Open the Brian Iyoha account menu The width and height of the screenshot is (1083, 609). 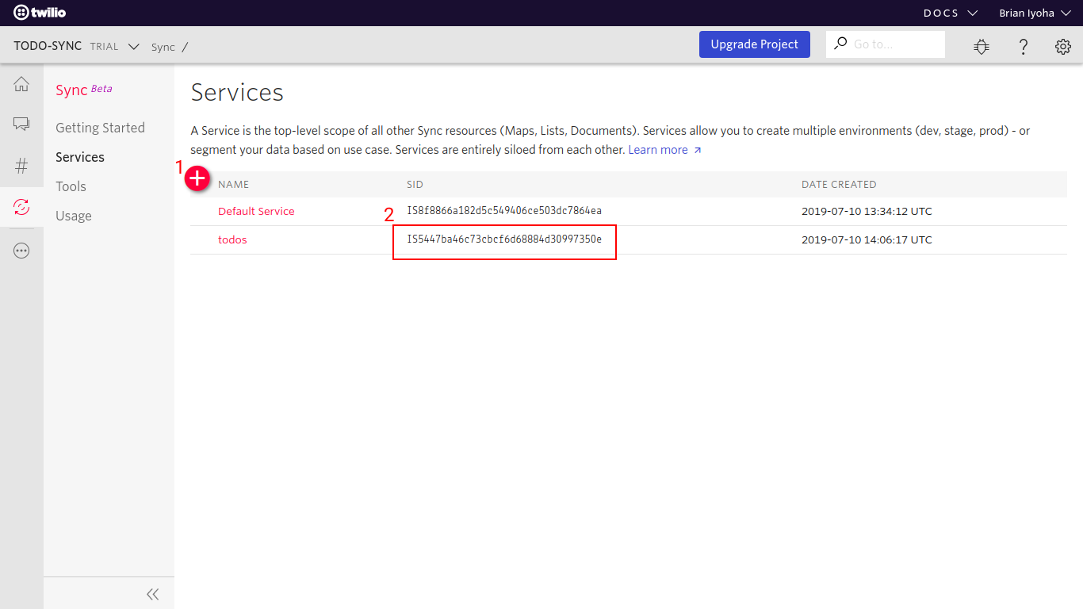pos(1035,13)
